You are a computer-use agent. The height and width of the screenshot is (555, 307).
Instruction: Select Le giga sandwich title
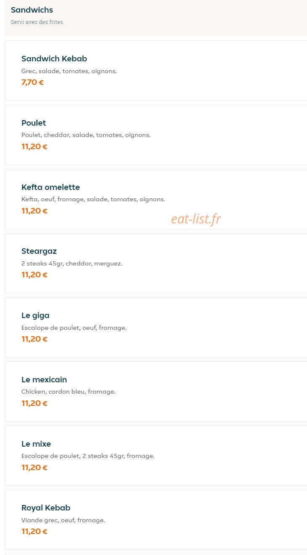pyautogui.click(x=35, y=316)
